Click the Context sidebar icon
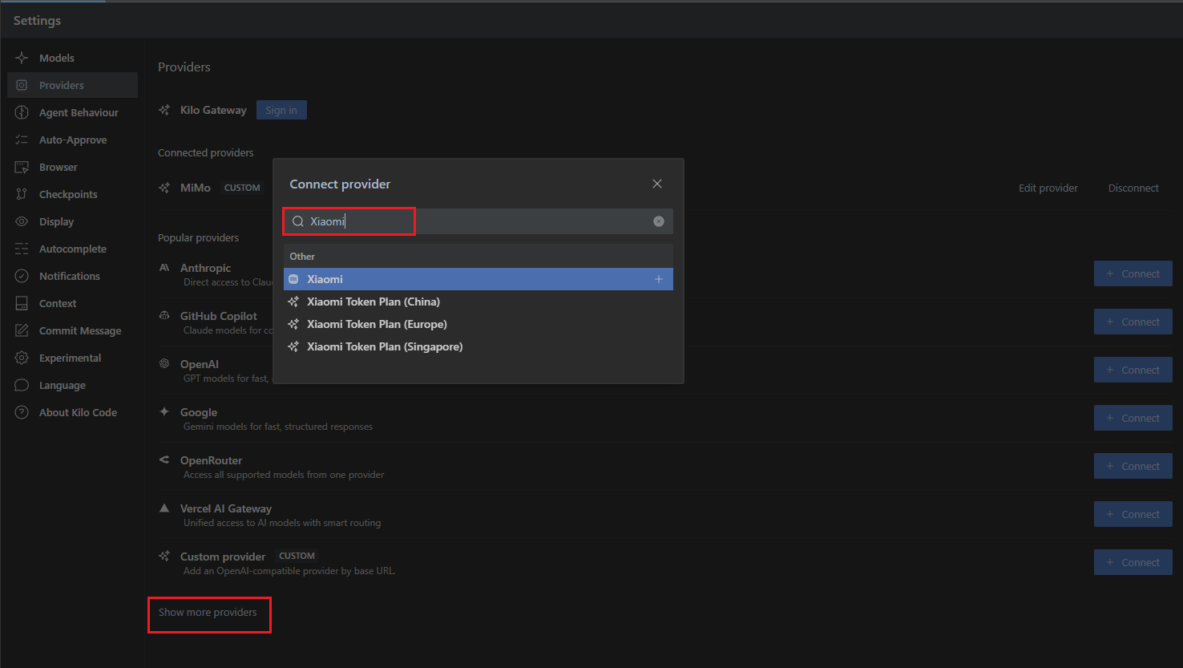The width and height of the screenshot is (1183, 668). pyautogui.click(x=22, y=303)
